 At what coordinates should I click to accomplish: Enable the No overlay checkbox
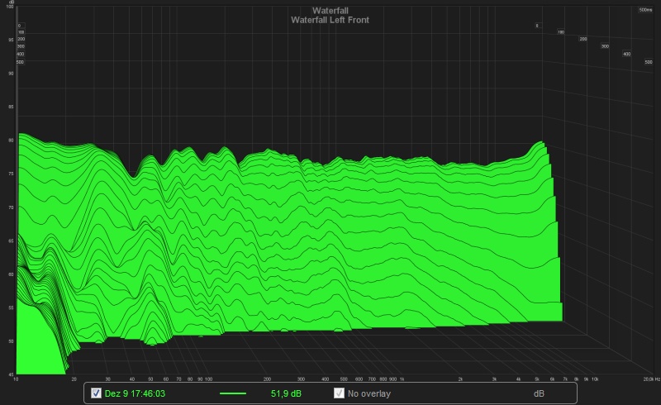click(339, 393)
